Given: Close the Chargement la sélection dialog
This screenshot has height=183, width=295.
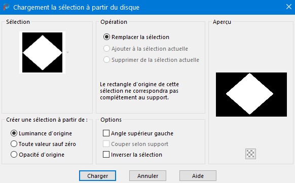Looking at the screenshot, I should pos(289,7).
